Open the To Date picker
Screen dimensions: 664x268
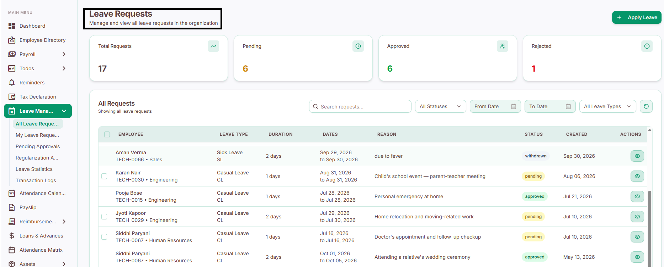550,106
